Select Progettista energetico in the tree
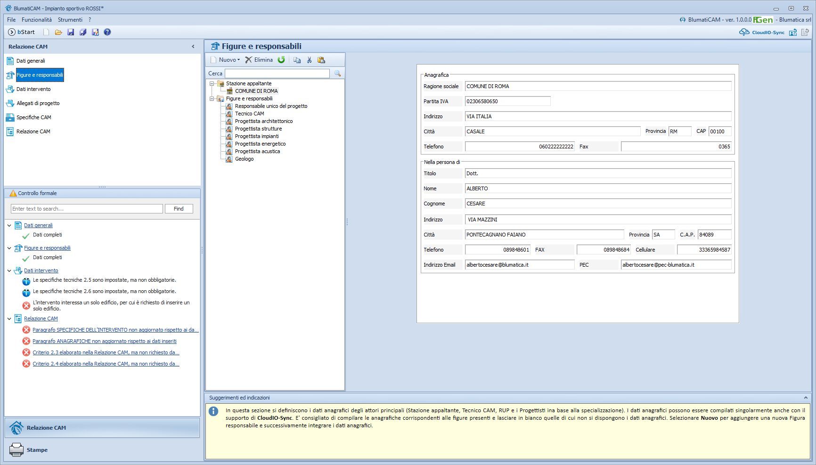The height and width of the screenshot is (465, 816). (260, 144)
